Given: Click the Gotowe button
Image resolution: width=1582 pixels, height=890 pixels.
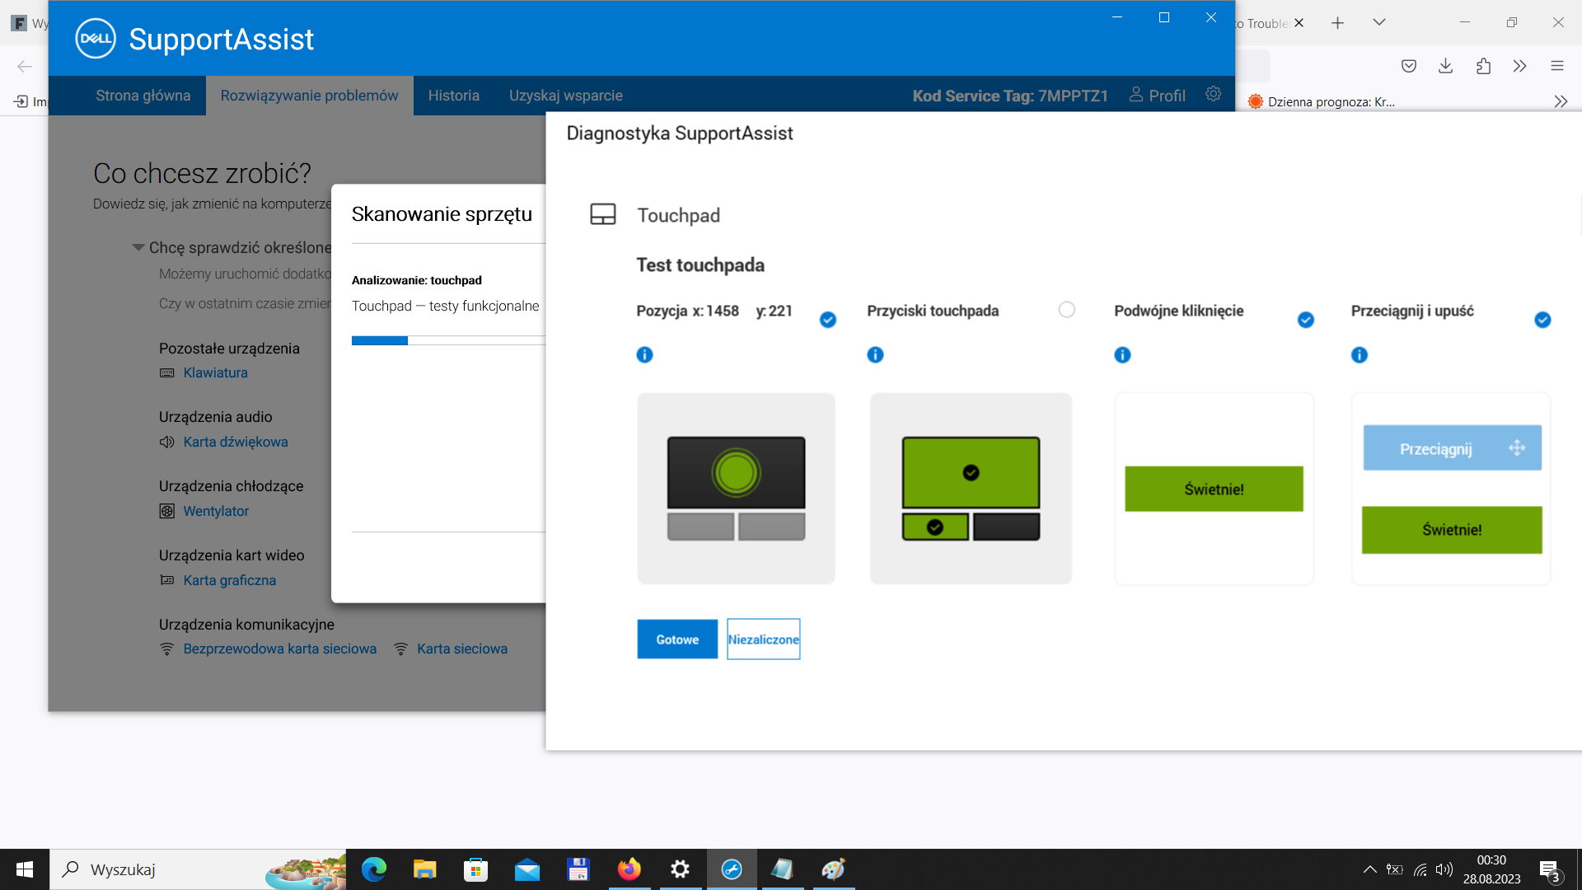Looking at the screenshot, I should point(677,639).
